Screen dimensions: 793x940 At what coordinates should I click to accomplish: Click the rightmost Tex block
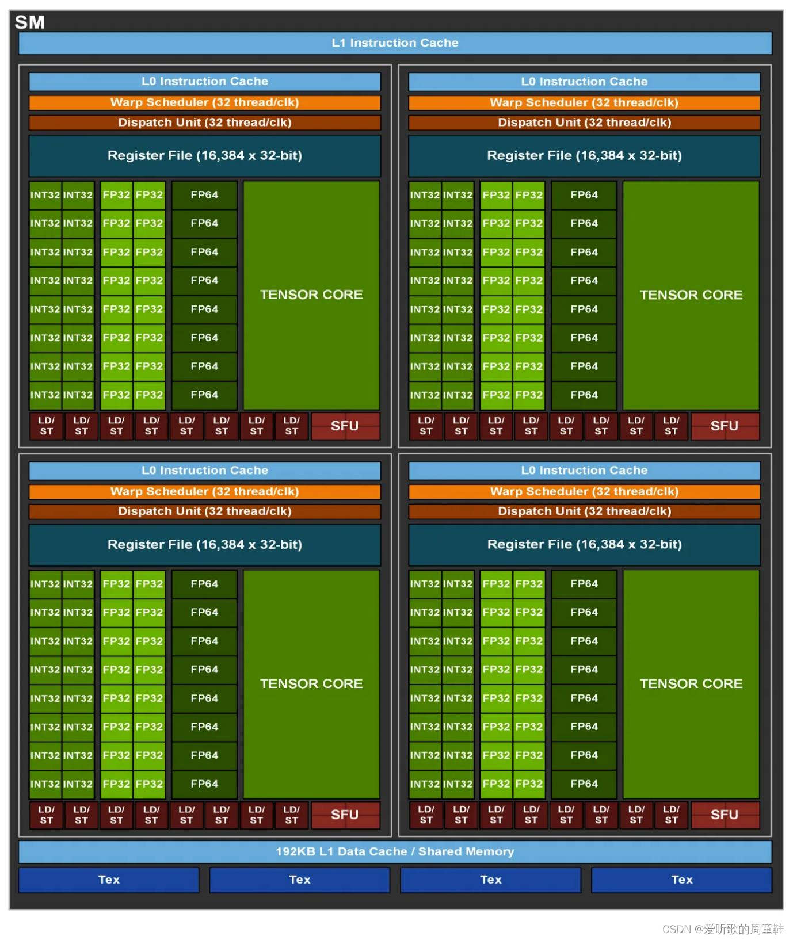click(x=682, y=880)
